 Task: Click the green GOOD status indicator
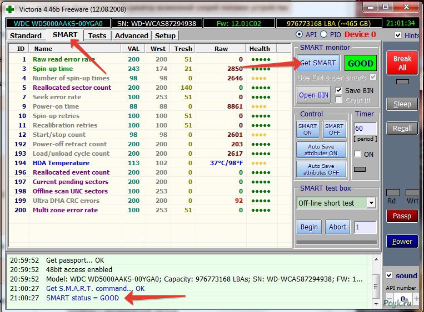361,63
